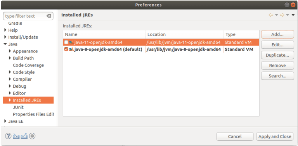Expand the Compiler tree node
The width and height of the screenshot is (298, 146).
click(10, 79)
